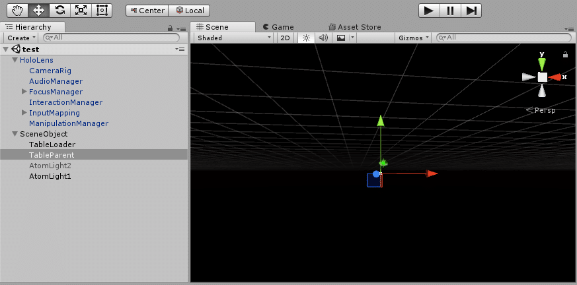Open the Create dropdown in Hierarchy
Image resolution: width=577 pixels, height=285 pixels.
[x=21, y=38]
